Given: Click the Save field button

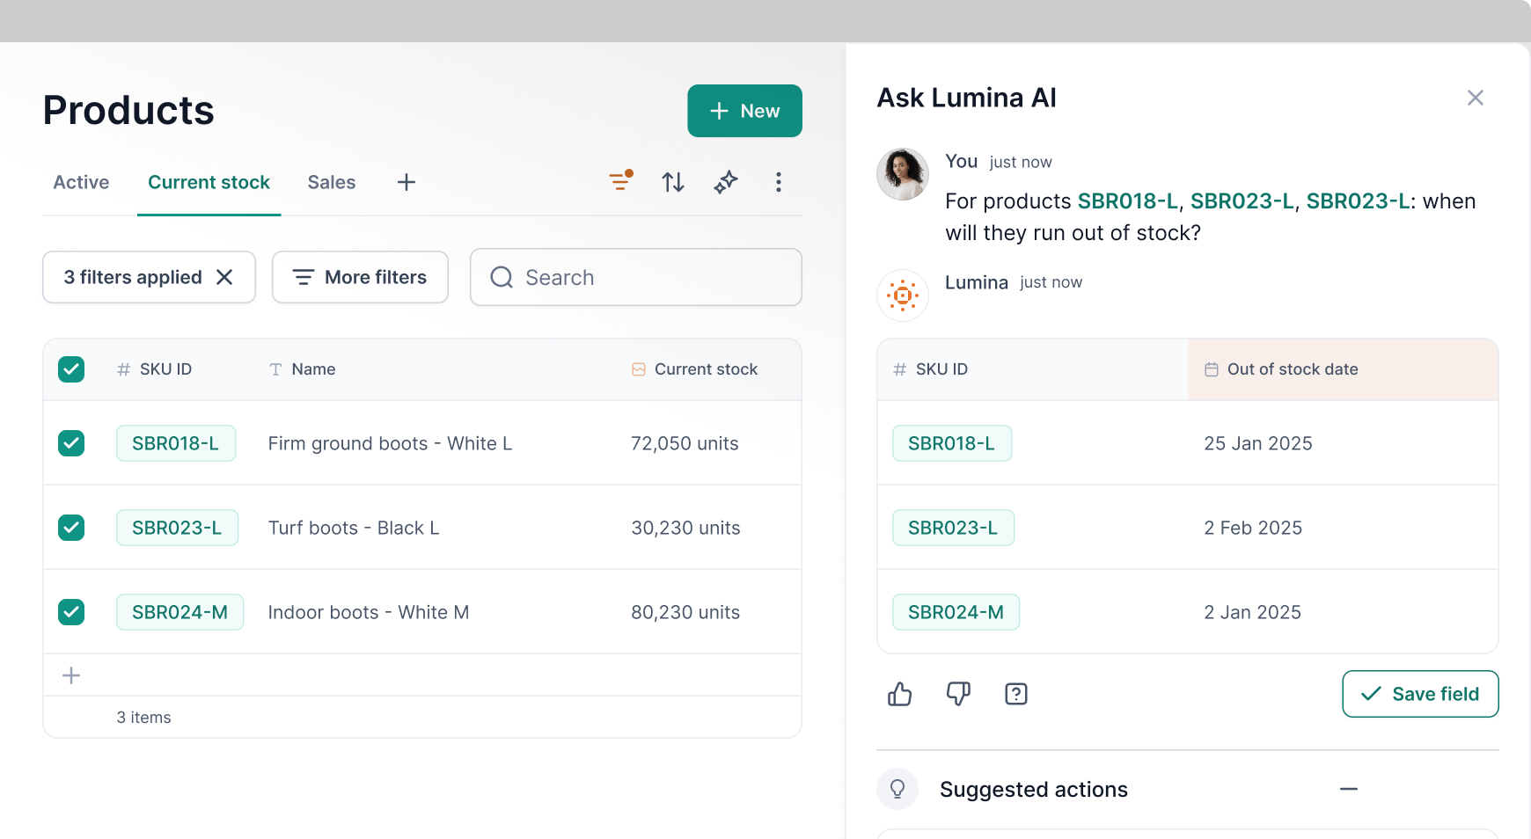Looking at the screenshot, I should pos(1420,694).
